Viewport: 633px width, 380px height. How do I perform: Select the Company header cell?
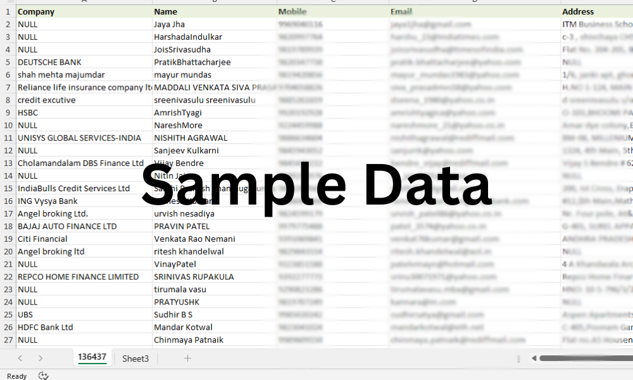click(84, 11)
